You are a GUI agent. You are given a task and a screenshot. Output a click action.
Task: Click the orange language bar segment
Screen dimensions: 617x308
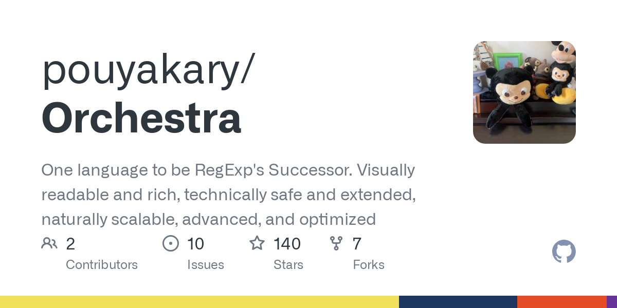click(561, 302)
